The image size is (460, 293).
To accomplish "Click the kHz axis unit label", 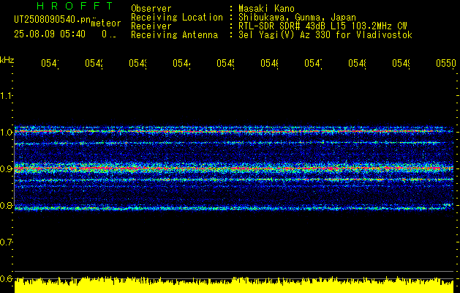I will click(x=7, y=60).
